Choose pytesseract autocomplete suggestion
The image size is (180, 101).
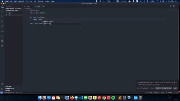click(62, 22)
